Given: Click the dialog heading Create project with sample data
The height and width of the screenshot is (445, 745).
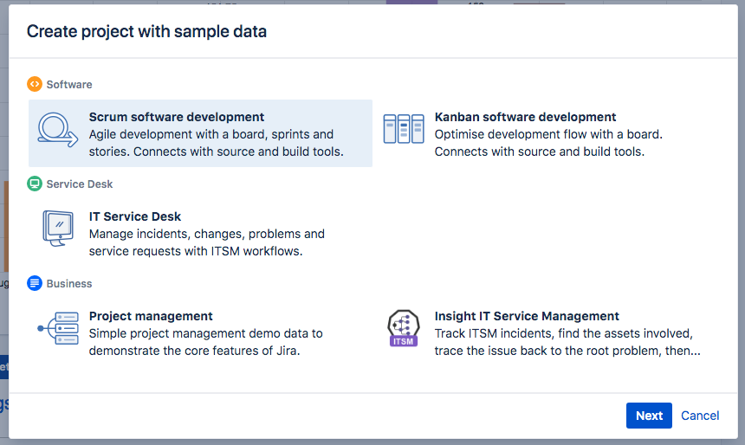Looking at the screenshot, I should coord(146,31).
